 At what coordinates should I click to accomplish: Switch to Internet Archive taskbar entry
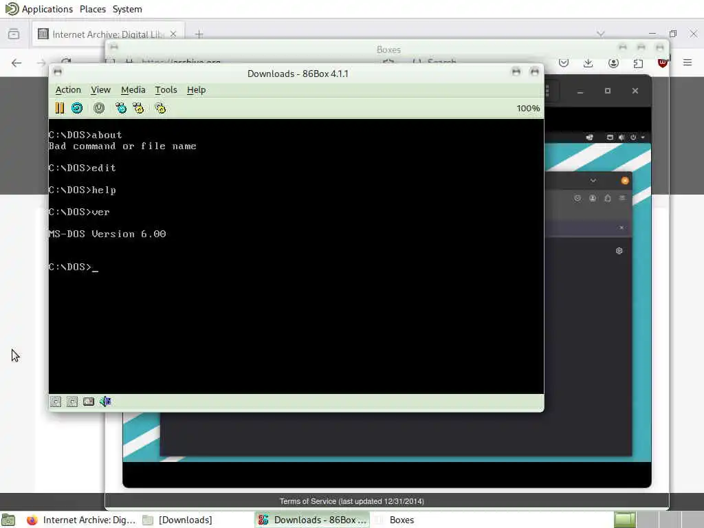point(81,520)
